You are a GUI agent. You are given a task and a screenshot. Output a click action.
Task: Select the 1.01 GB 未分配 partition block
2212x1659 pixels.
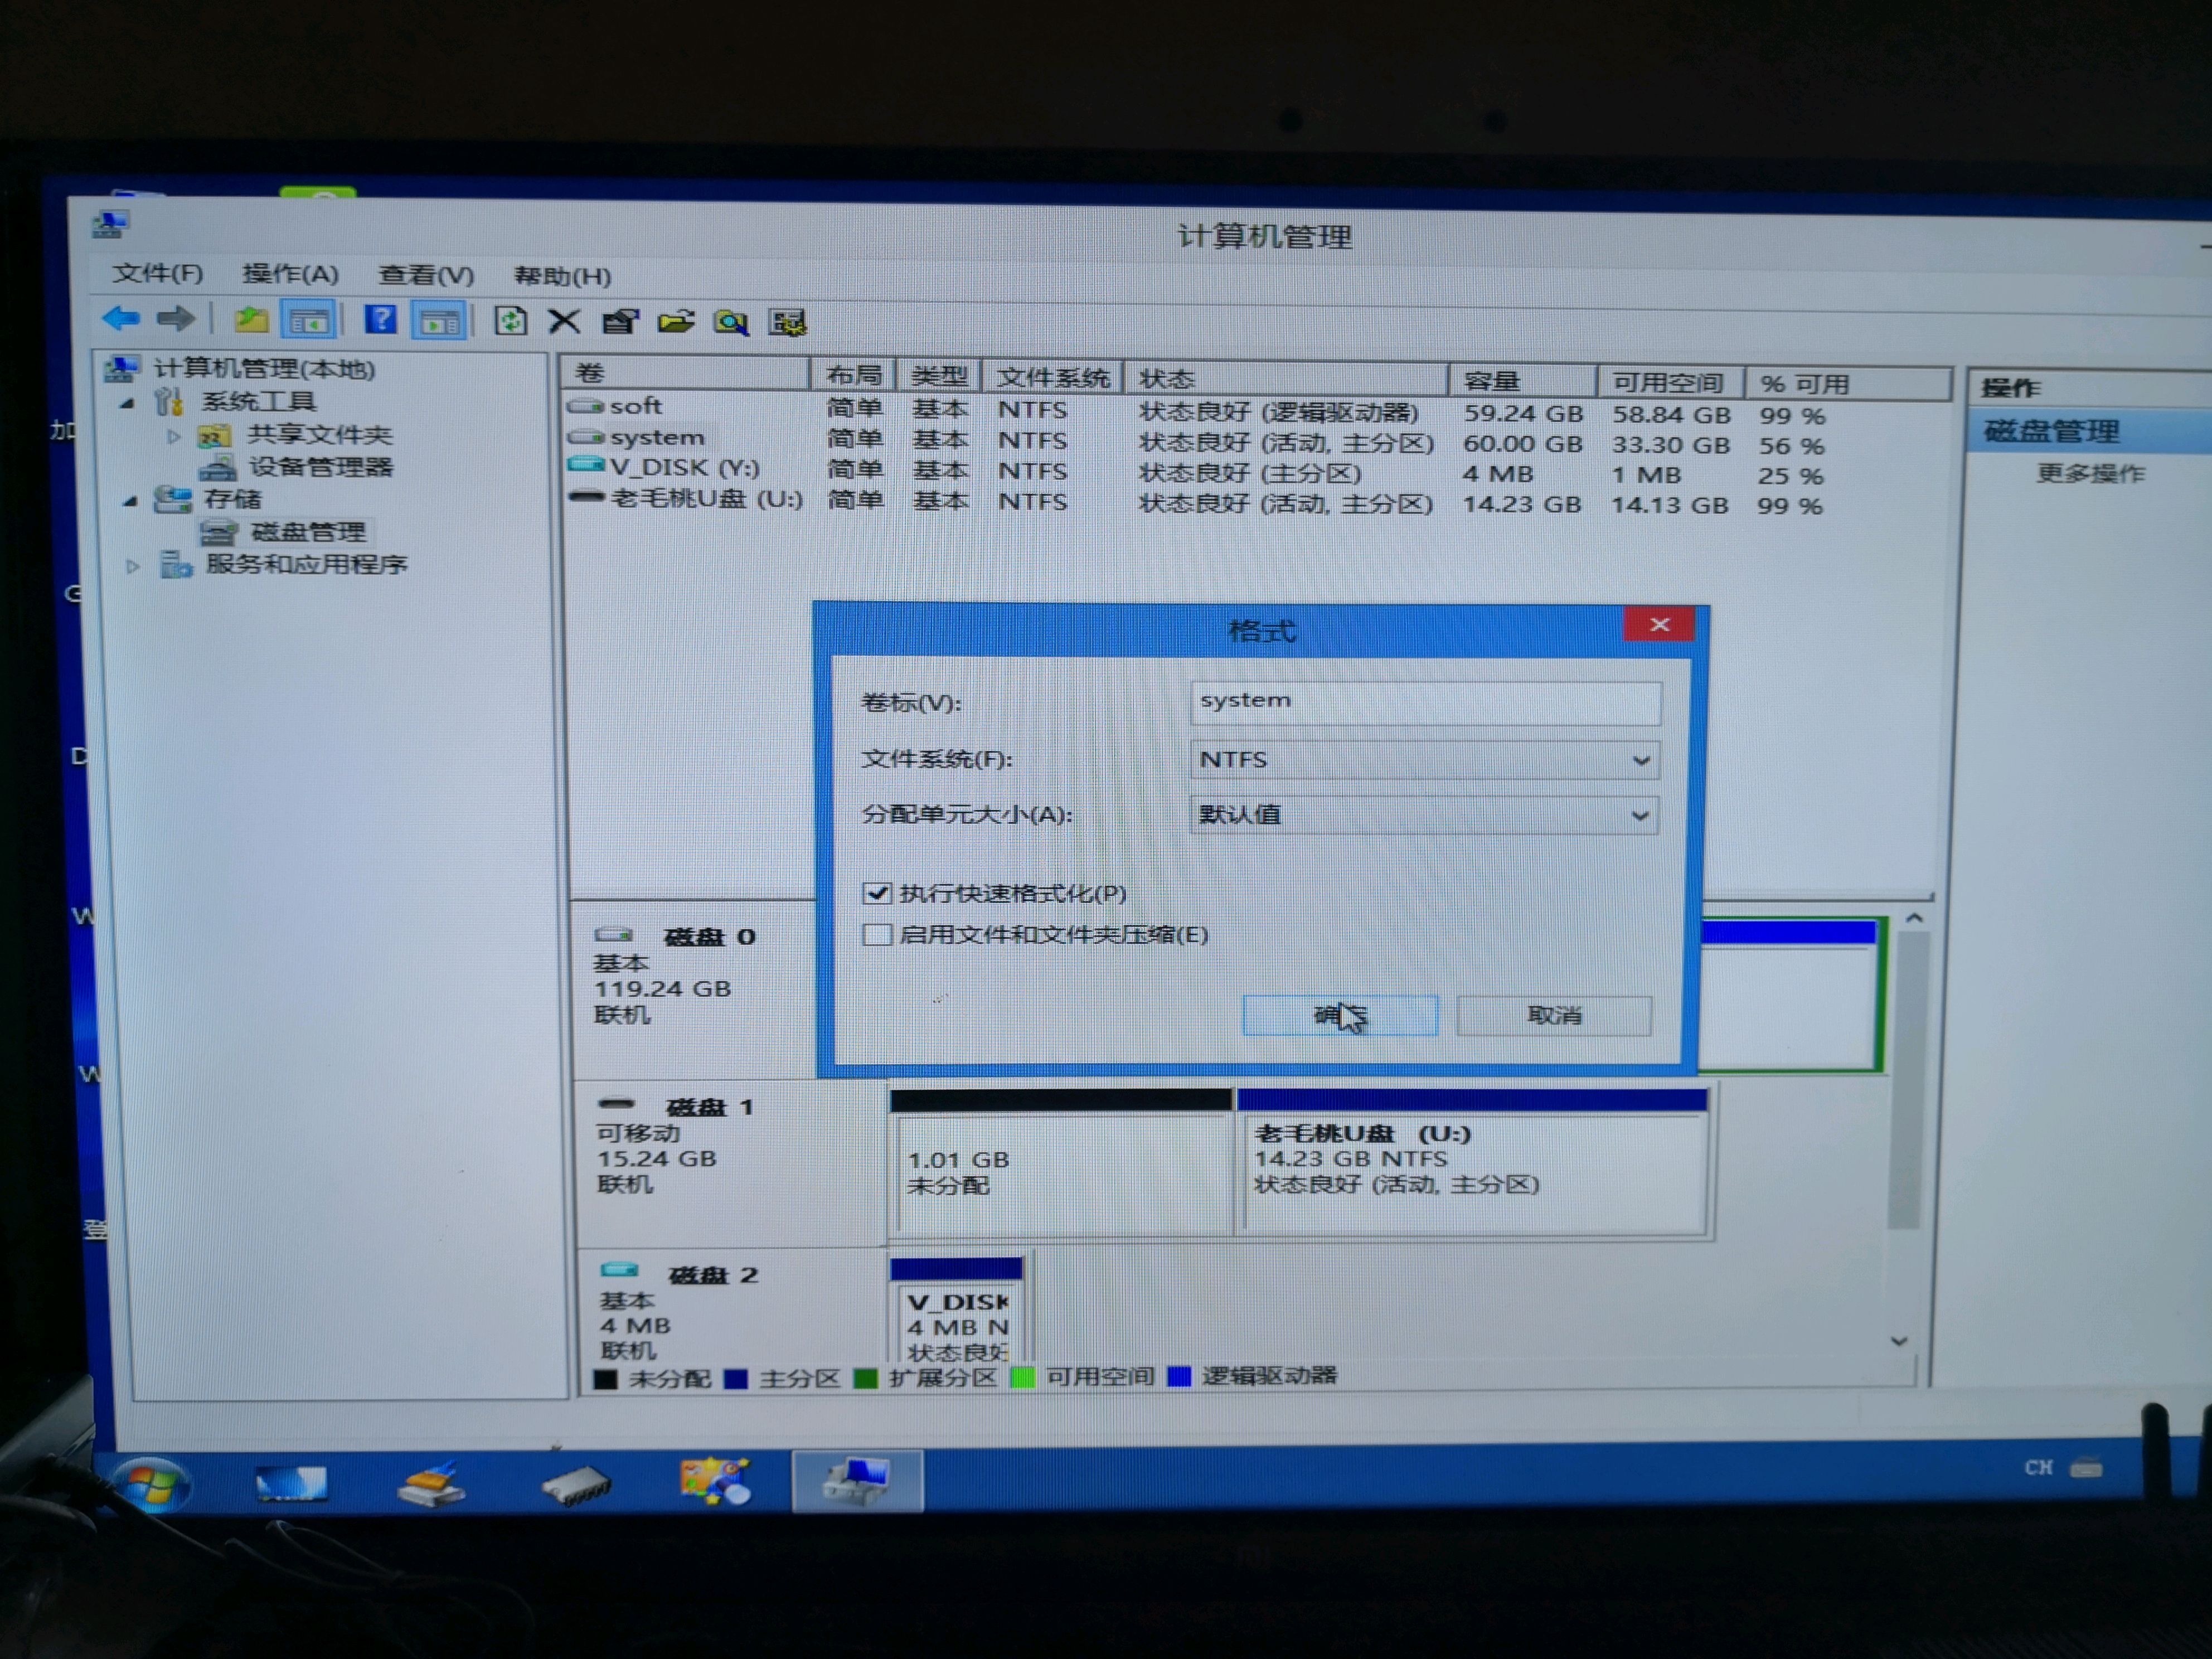(x=1062, y=1162)
